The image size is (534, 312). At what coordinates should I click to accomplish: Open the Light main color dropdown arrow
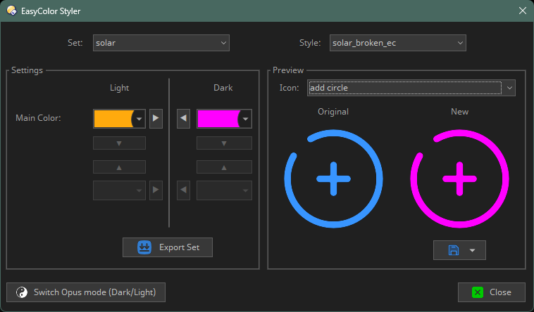click(x=139, y=119)
